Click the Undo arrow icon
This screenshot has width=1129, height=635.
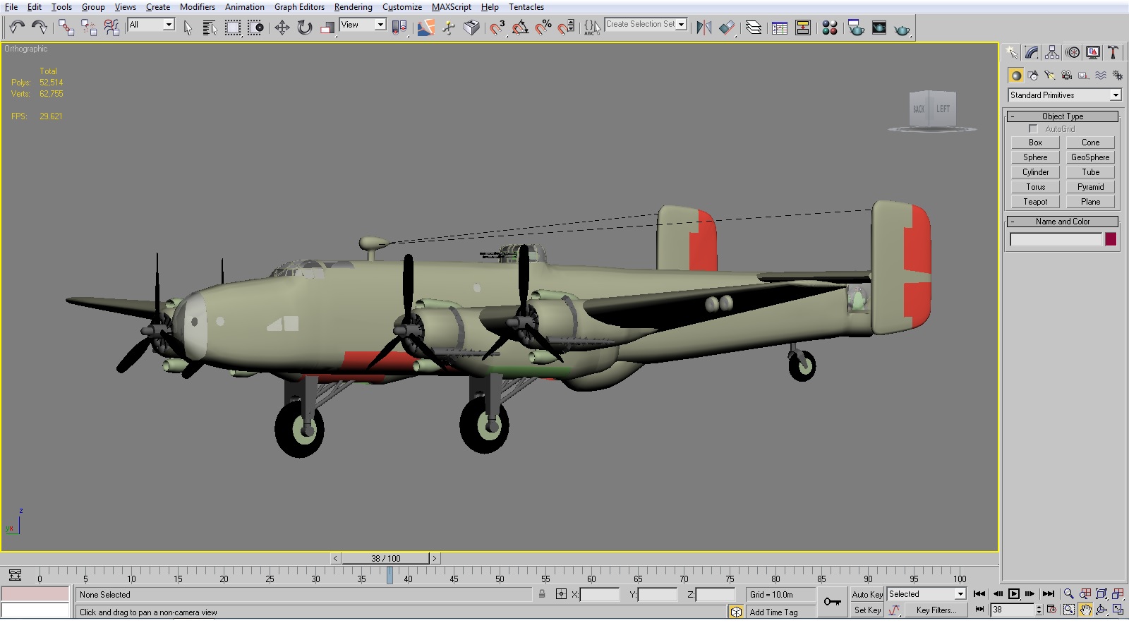[17, 28]
